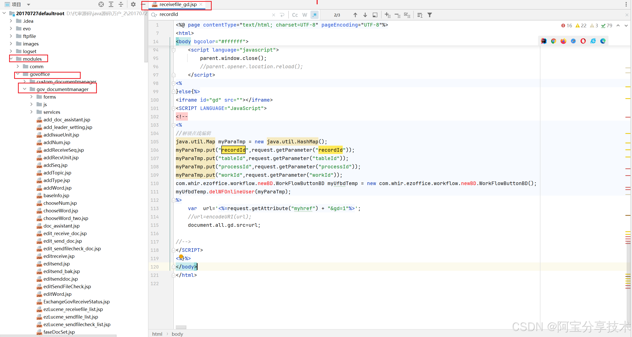Click the search filter funnel icon

coord(429,15)
